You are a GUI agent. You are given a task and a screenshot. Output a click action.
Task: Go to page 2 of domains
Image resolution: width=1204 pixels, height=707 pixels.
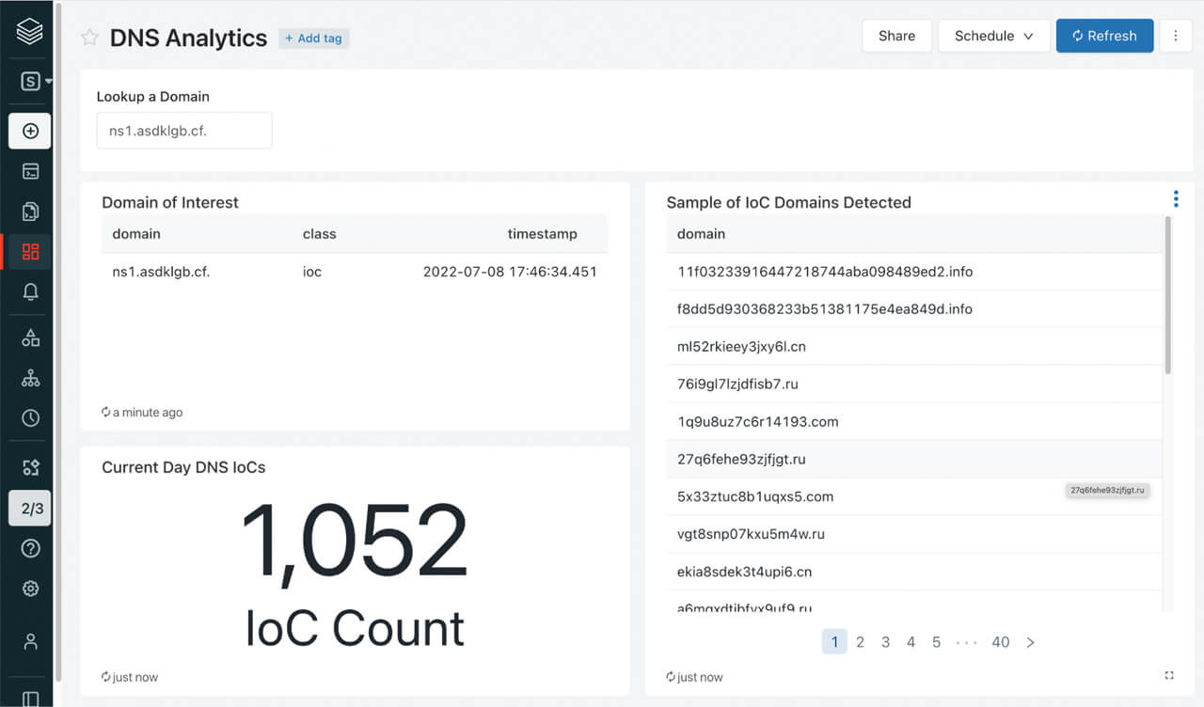click(860, 642)
